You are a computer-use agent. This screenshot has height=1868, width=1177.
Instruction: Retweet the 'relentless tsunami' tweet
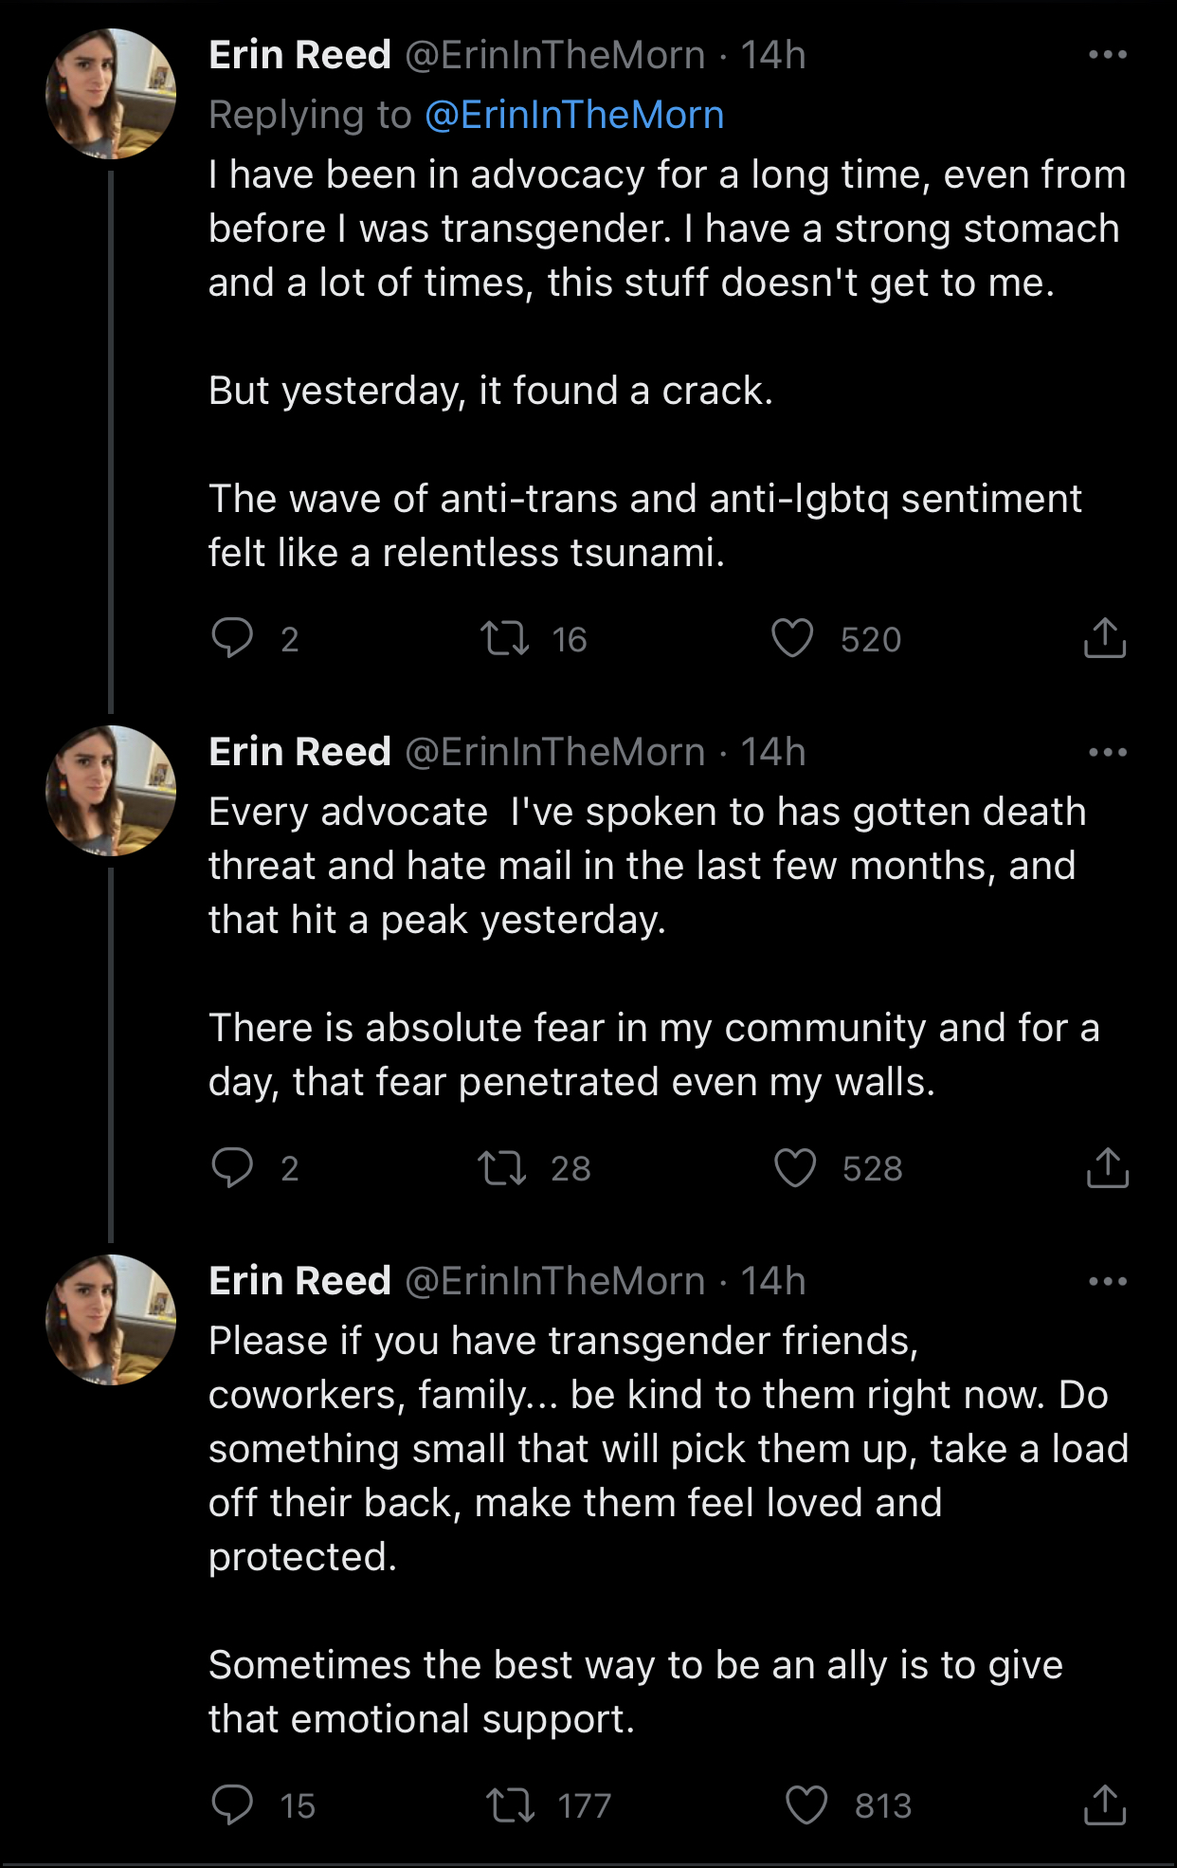tap(504, 638)
